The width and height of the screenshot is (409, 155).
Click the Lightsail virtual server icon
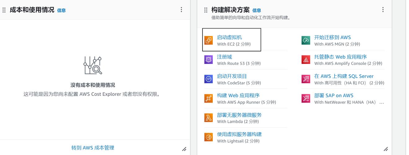(209, 137)
